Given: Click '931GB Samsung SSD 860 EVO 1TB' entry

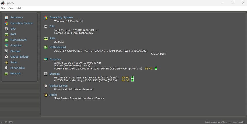Looking at the screenshot, I should [86, 78].
